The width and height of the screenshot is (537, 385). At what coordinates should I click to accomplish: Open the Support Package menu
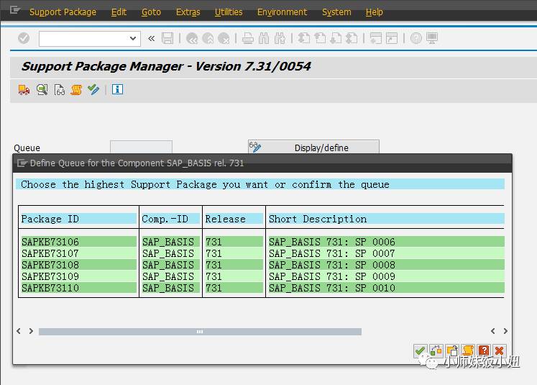pyautogui.click(x=63, y=12)
